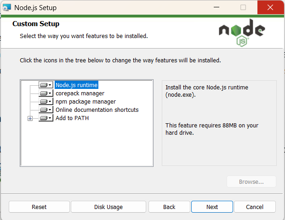Select Online documentation shortcuts in the tree
The width and height of the screenshot is (285, 220).
(97, 110)
